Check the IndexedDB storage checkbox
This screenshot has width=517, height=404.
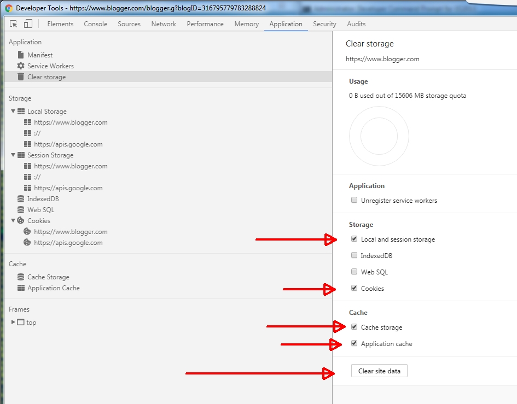[x=354, y=255]
